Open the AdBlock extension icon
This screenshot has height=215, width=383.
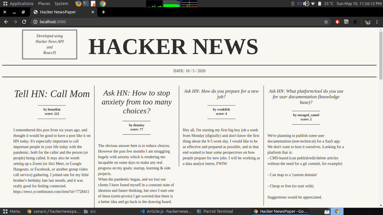tap(337, 22)
